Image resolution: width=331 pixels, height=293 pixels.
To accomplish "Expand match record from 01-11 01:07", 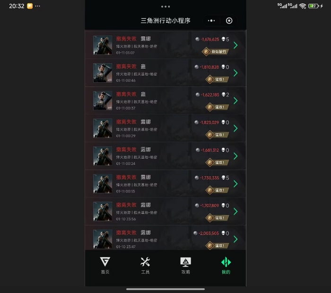I will [x=165, y=45].
